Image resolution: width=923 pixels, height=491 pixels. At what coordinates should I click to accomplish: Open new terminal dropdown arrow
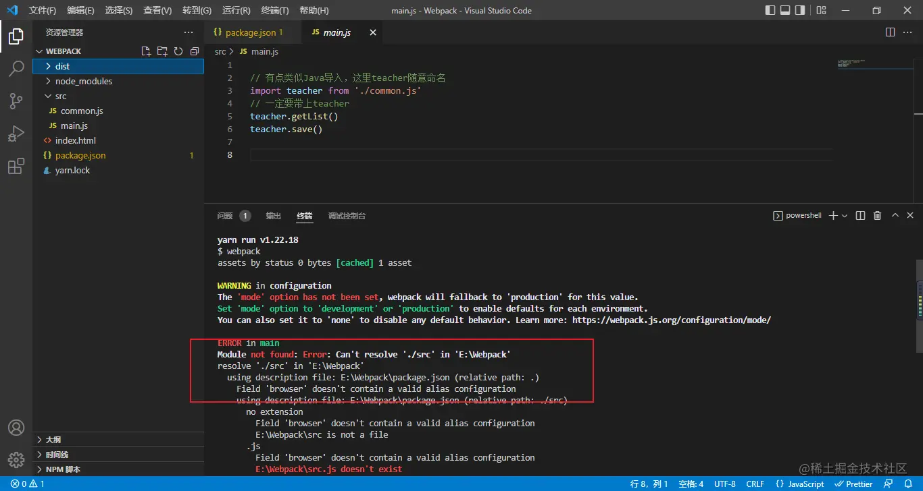tap(845, 216)
